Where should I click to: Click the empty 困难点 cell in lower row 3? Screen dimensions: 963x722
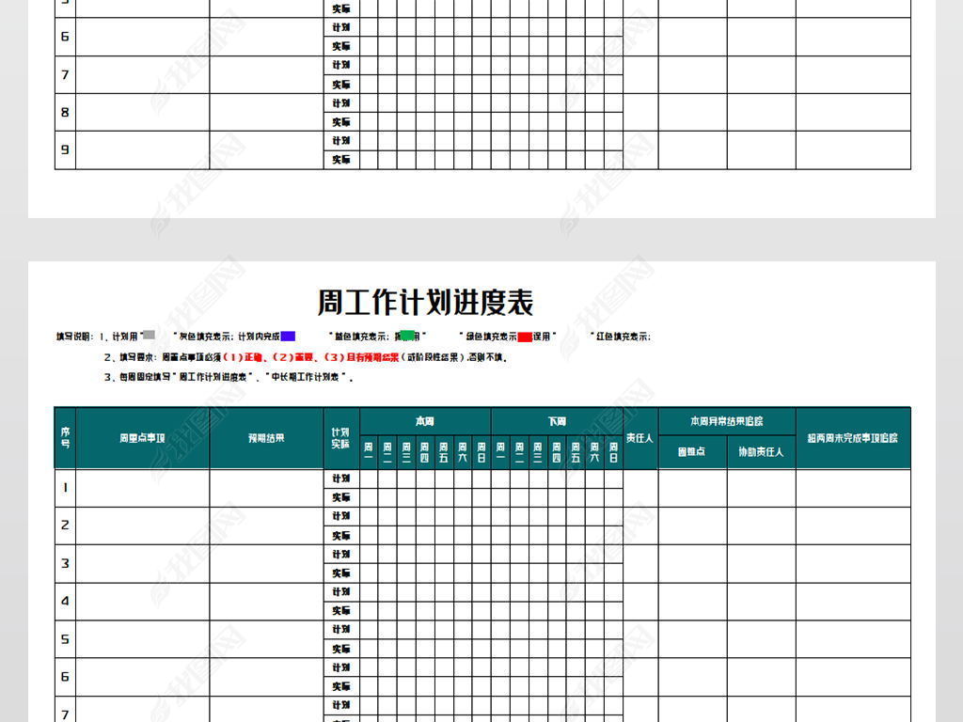(x=693, y=564)
